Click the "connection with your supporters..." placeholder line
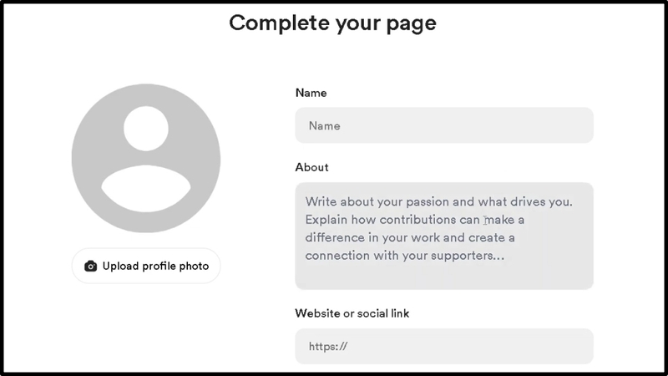Viewport: 668px width, 376px height. (404, 255)
